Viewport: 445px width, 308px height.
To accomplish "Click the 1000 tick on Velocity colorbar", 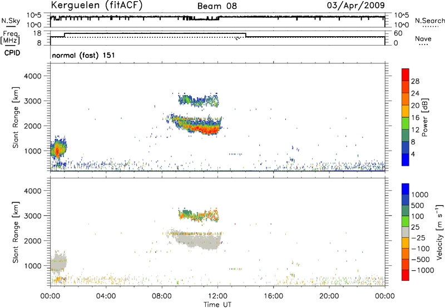I will 420,195.
